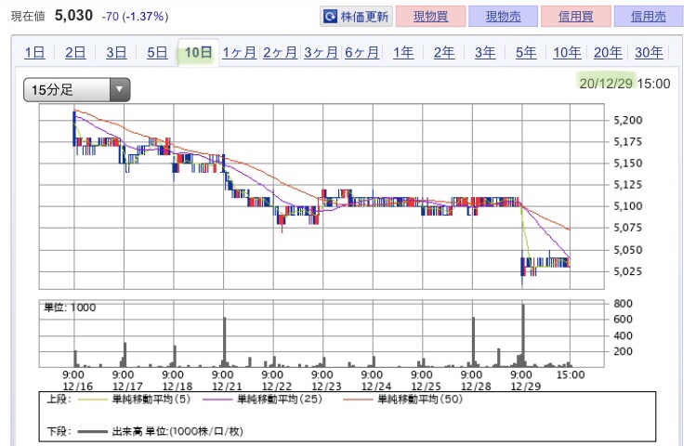Click the 単純移動平均(25) legend entry
696x446 pixels.
(x=262, y=399)
